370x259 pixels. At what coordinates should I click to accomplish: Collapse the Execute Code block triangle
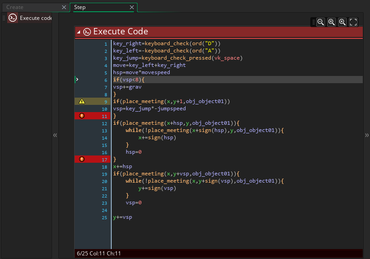pyautogui.click(x=79, y=32)
